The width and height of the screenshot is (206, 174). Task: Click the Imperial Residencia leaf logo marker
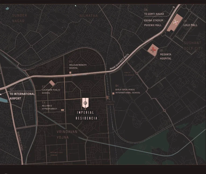pos(85,103)
